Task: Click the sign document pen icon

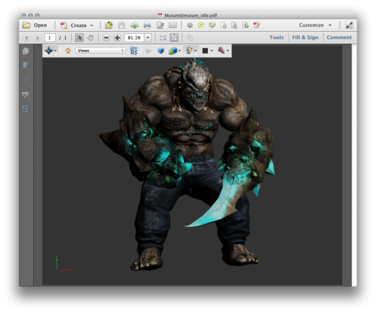Action: coord(257,25)
